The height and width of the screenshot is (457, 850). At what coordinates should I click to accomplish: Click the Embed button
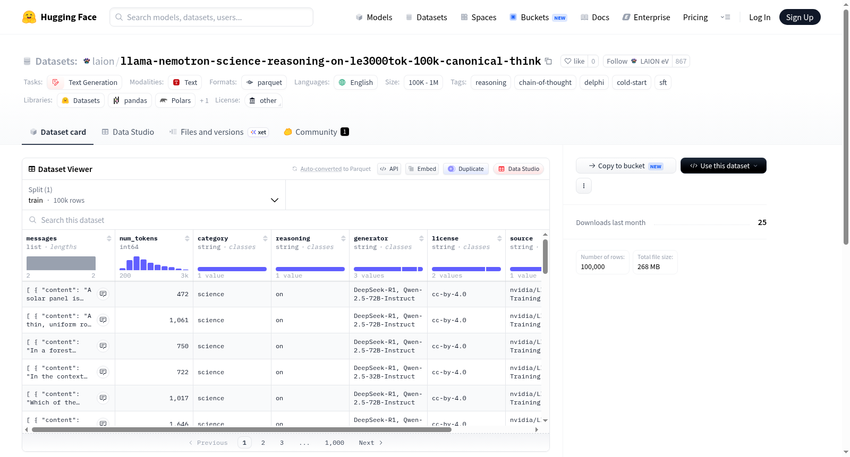[x=422, y=169]
